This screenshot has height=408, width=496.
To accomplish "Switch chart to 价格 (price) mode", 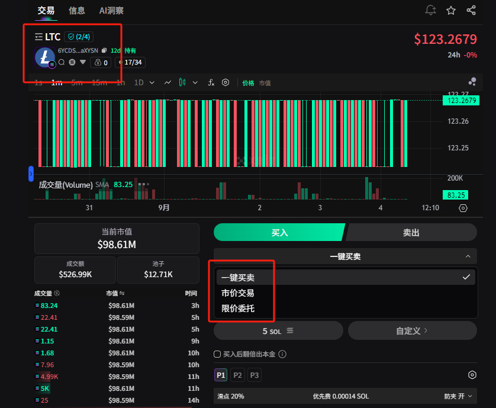I will pyautogui.click(x=248, y=83).
